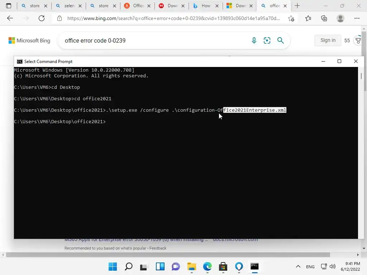Refresh the Bing page
This screenshot has width=367, height=275.
[42, 18]
